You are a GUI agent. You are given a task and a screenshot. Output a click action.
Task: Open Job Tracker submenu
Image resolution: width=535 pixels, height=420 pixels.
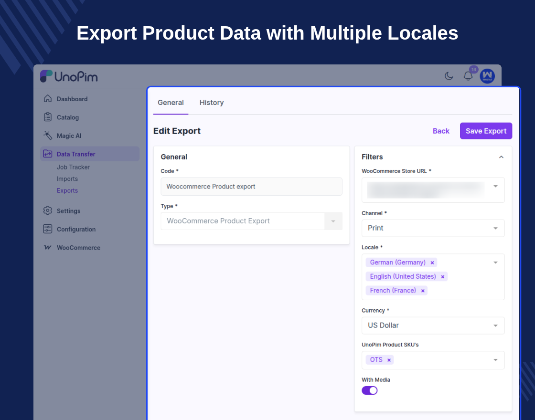[x=73, y=167]
